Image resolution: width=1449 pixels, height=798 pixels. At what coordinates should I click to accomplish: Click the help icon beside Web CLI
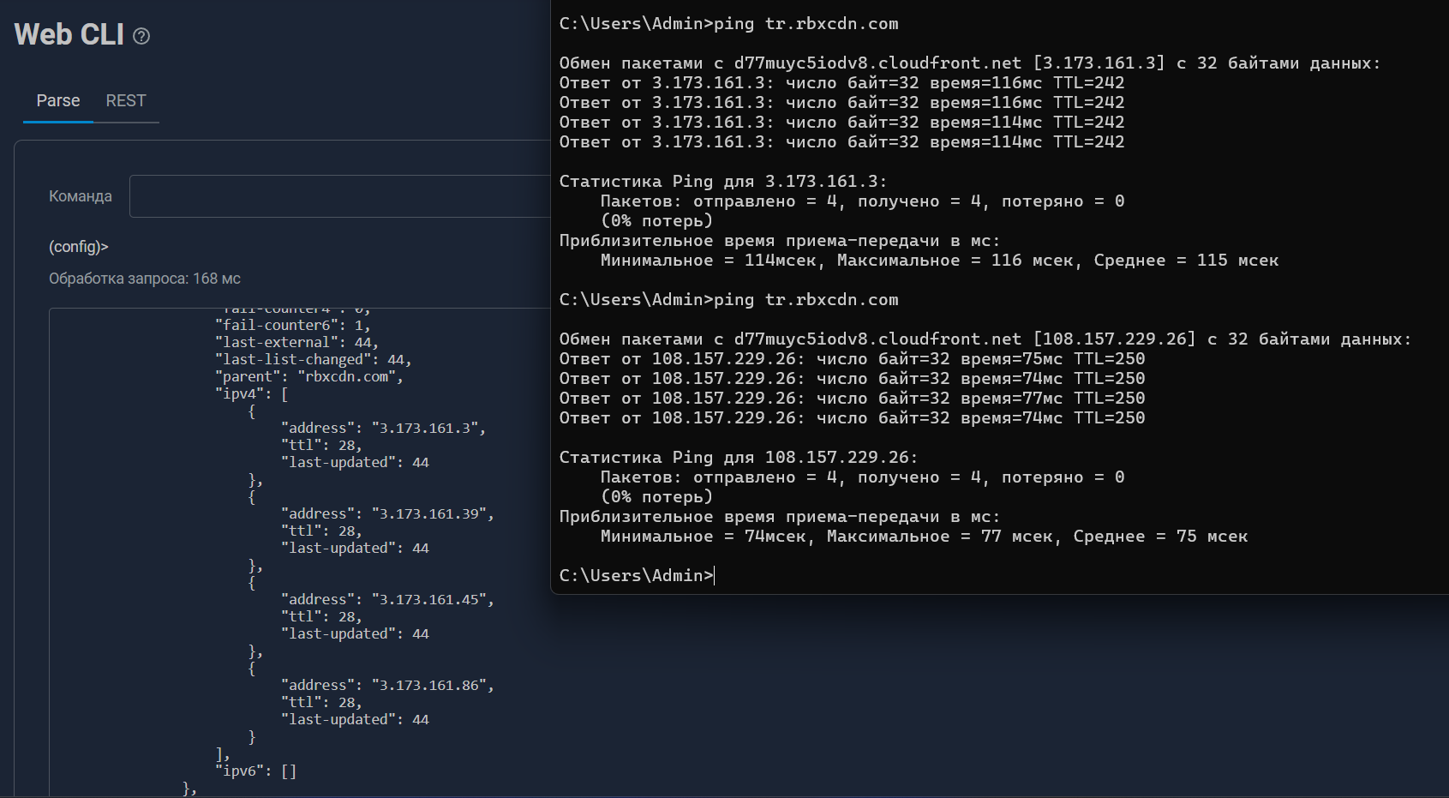coord(142,36)
